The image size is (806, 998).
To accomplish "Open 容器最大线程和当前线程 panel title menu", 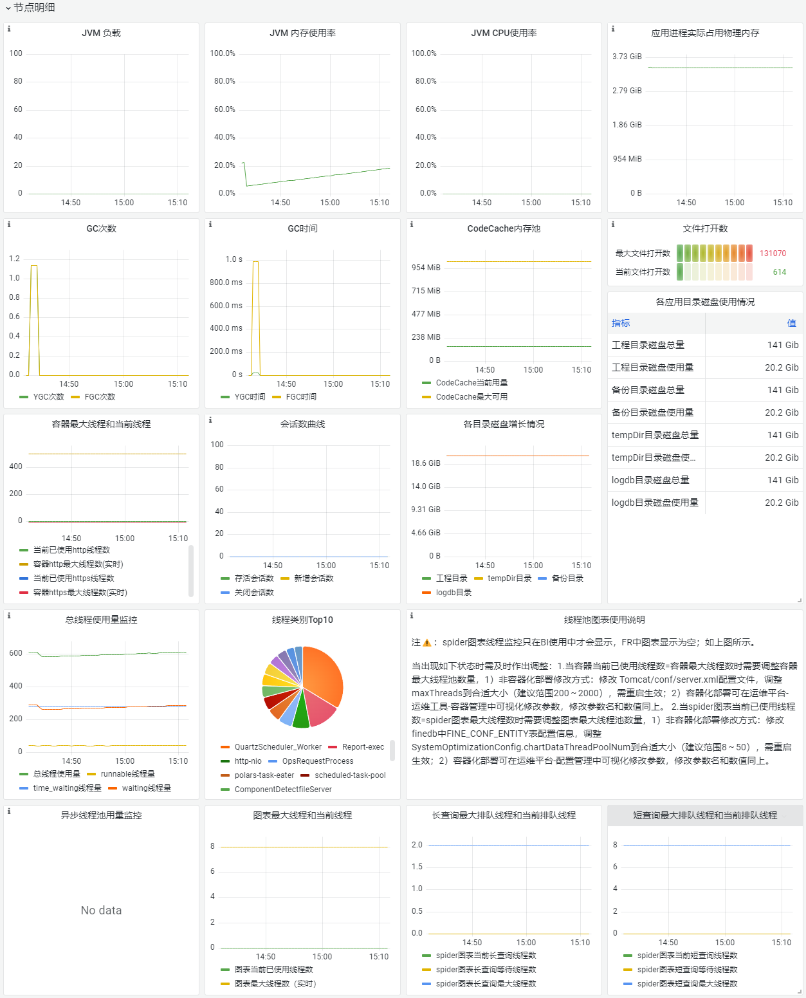I will [101, 424].
